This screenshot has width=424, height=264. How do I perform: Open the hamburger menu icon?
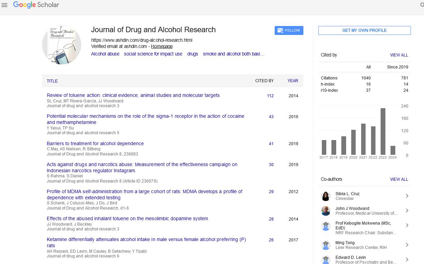pos(4,5)
